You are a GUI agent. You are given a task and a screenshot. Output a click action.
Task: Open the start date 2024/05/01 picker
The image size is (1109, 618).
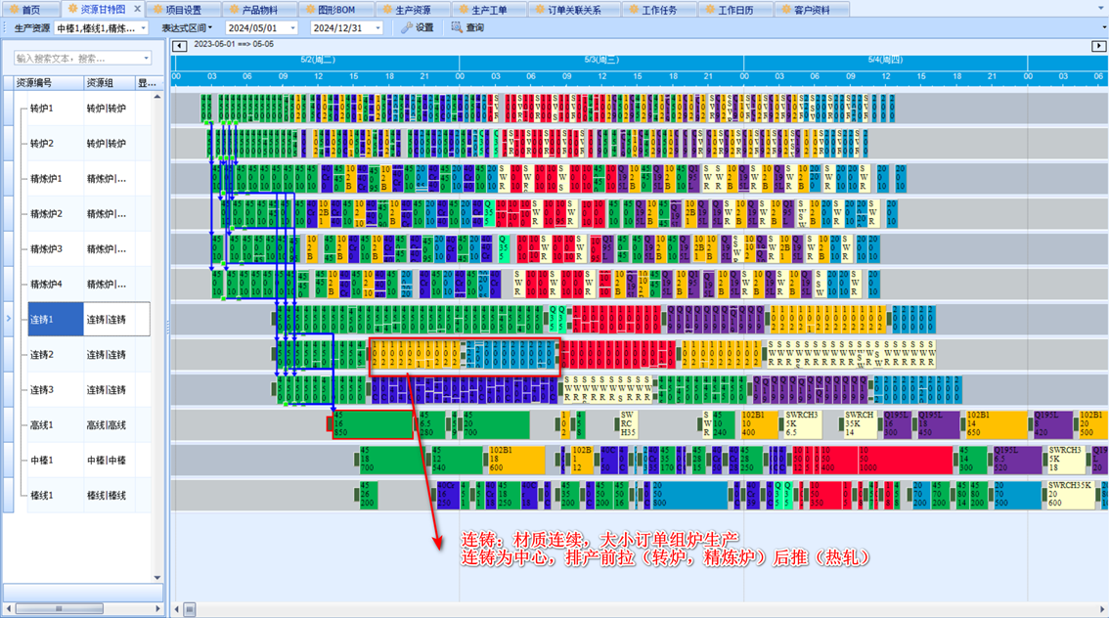pyautogui.click(x=291, y=28)
